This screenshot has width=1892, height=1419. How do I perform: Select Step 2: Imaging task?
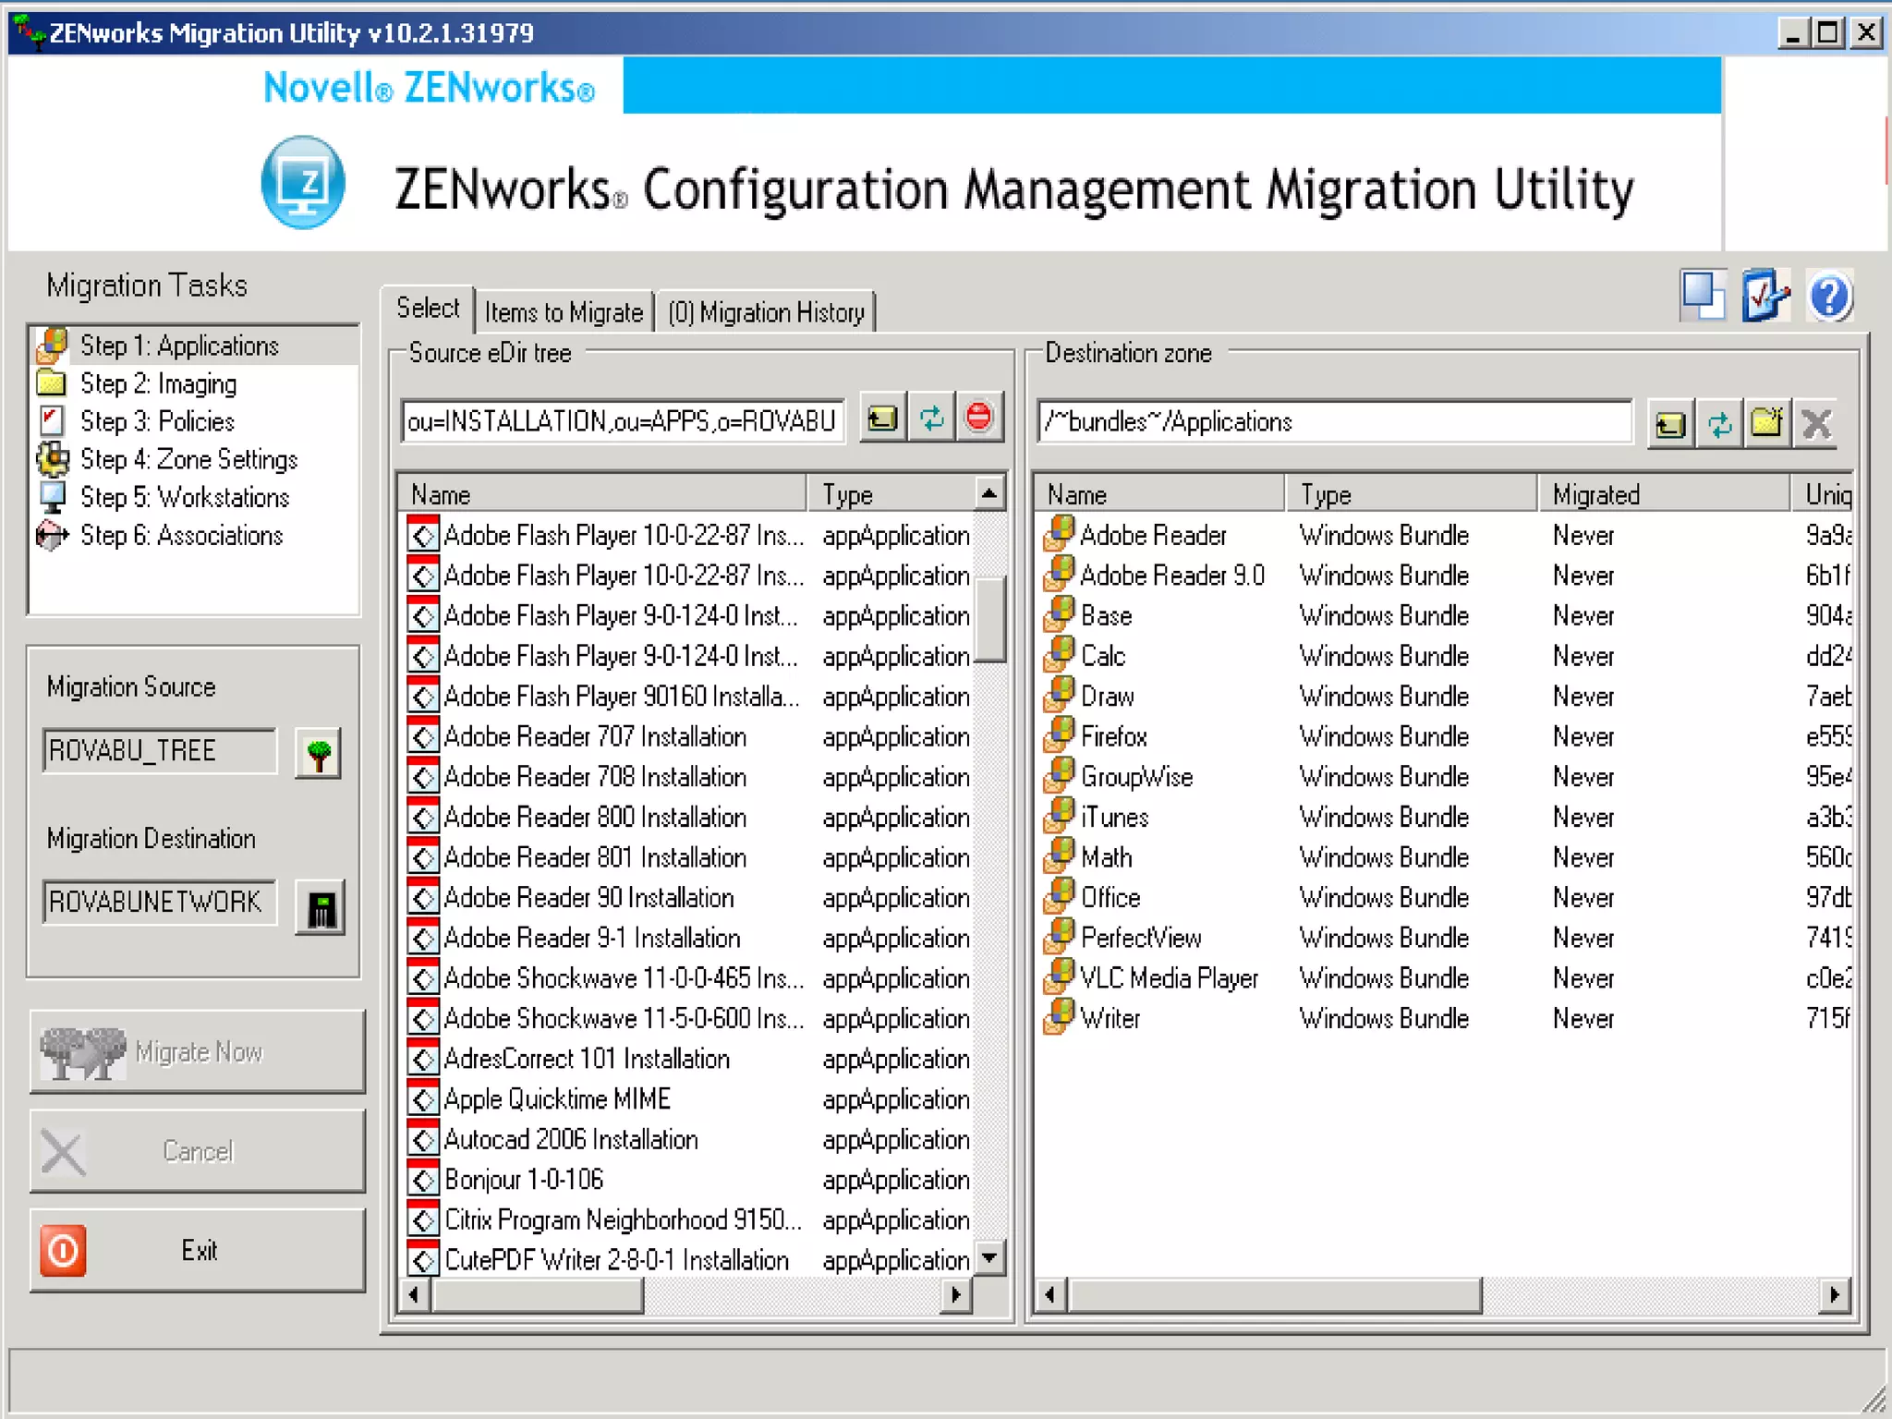pos(194,383)
